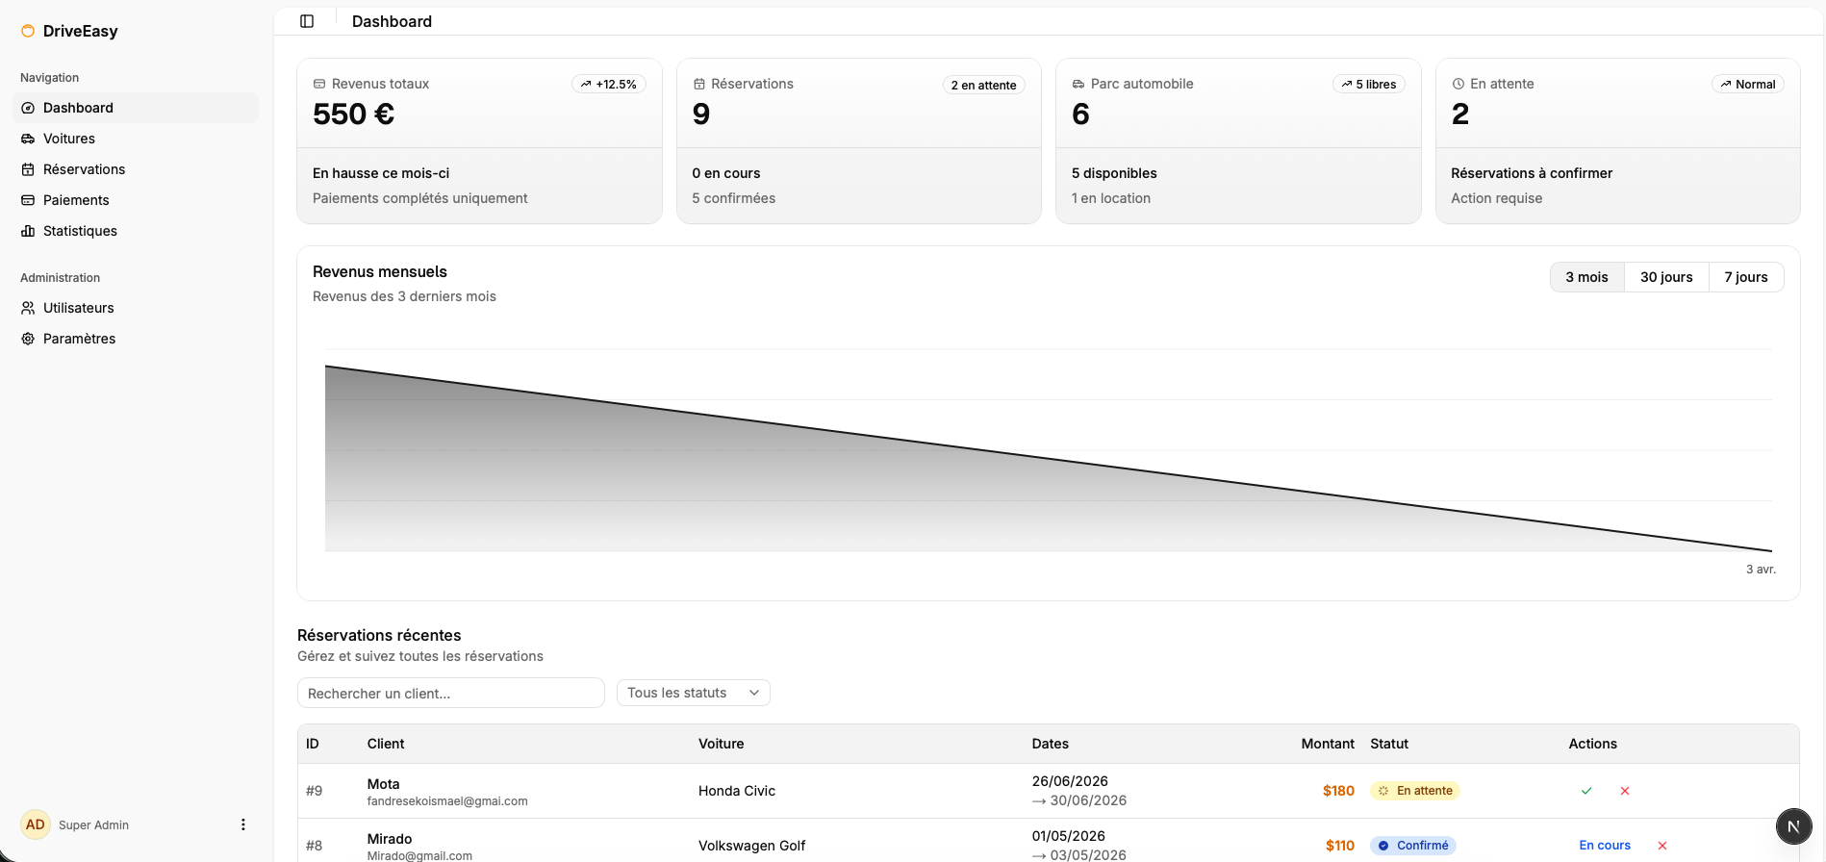Viewport: 1826px width, 862px height.
Task: Select the 3 mois range toggle
Action: click(x=1587, y=277)
